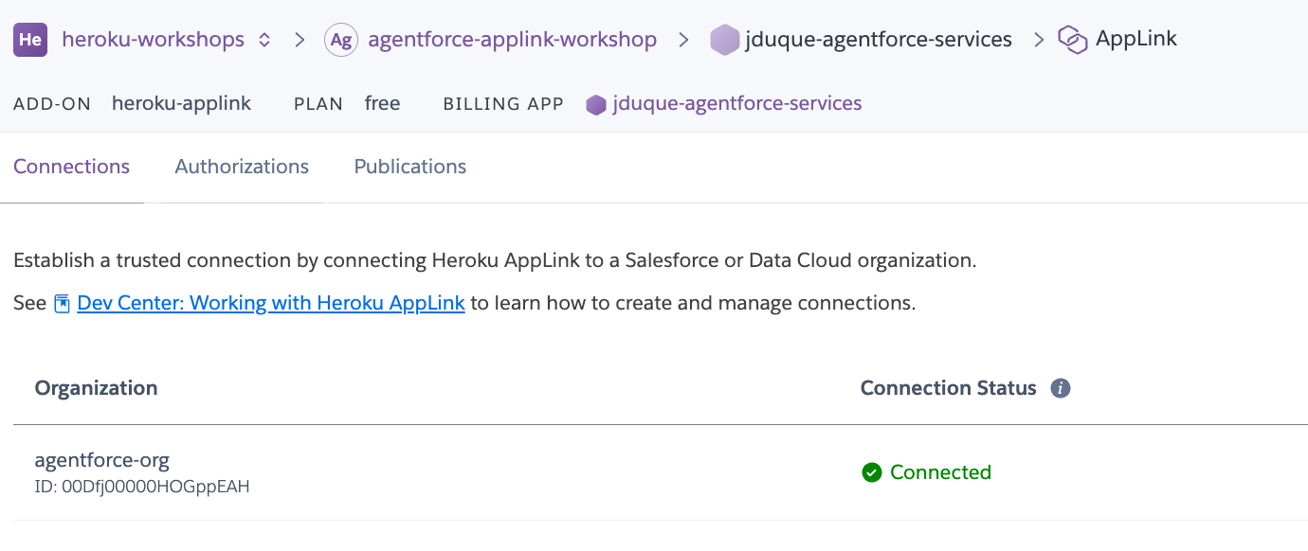This screenshot has width=1308, height=551.
Task: Click the green Connected checkmark icon
Action: click(x=872, y=471)
